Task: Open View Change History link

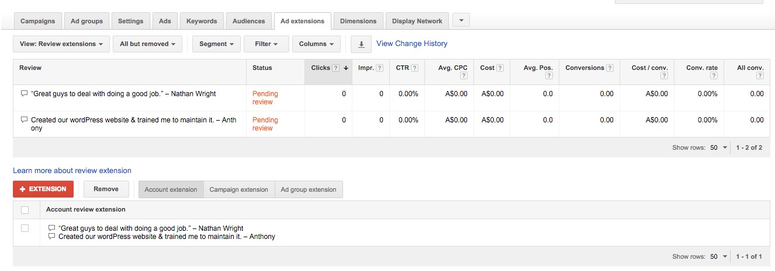Action: pyautogui.click(x=411, y=44)
